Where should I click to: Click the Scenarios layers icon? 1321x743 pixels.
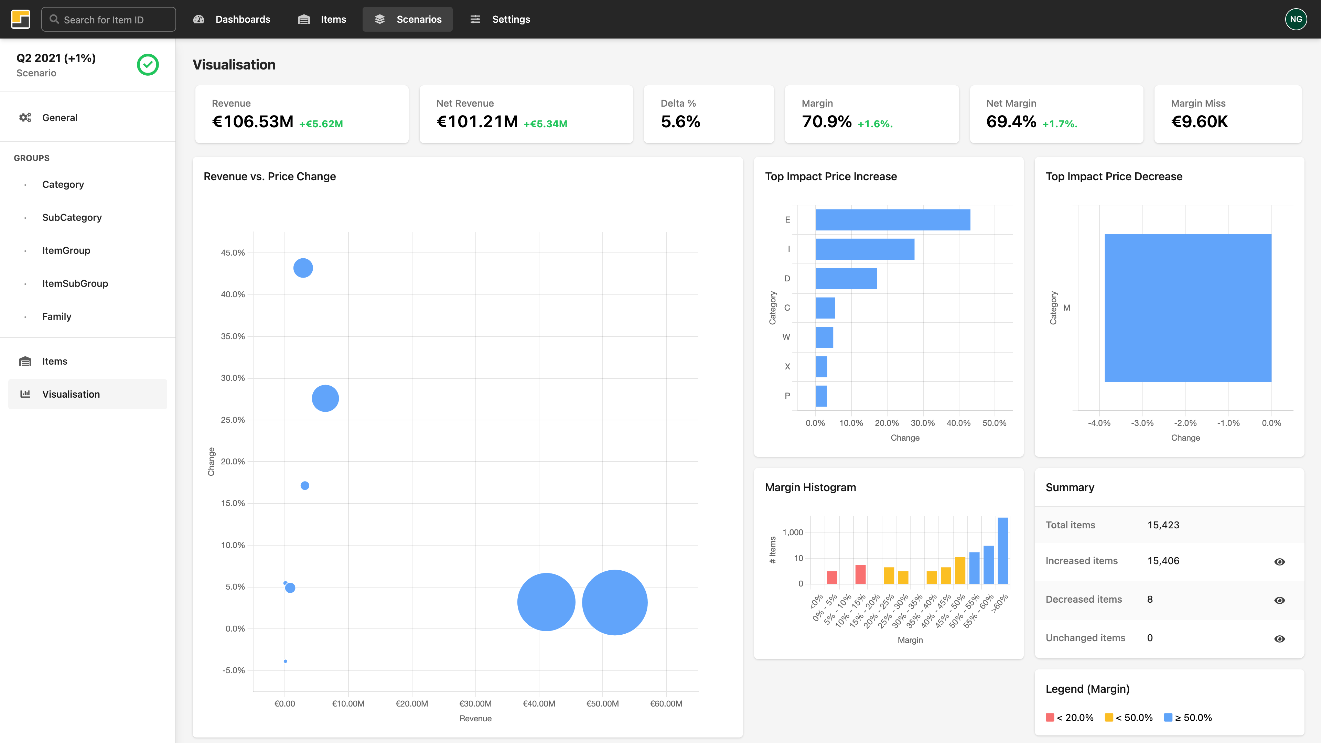point(379,20)
